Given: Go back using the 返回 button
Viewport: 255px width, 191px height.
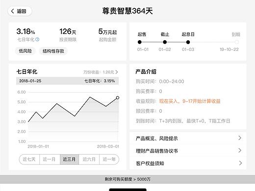Looking at the screenshot, I should [x=20, y=11].
